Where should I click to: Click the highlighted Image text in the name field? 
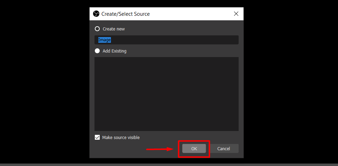click(105, 40)
